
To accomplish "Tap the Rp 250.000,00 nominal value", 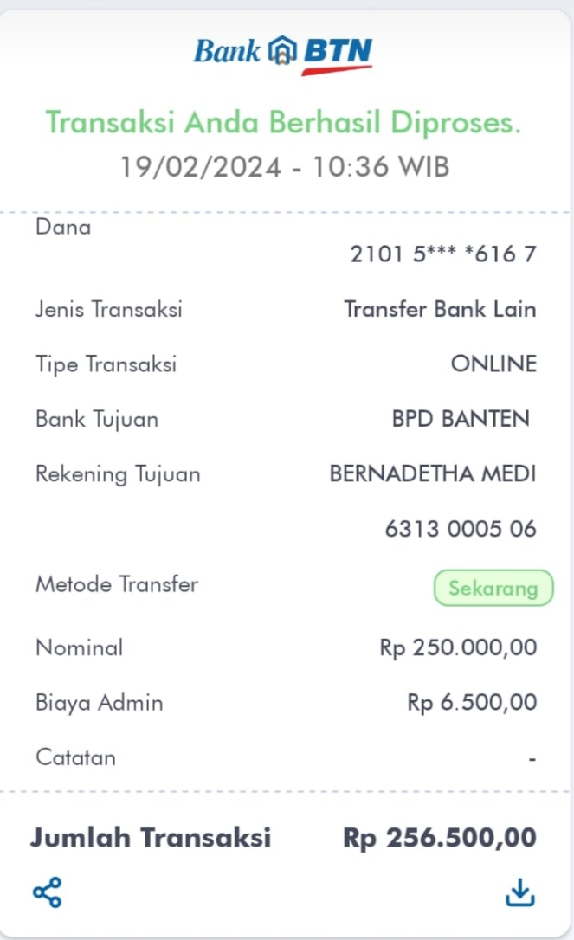I will point(458,647).
